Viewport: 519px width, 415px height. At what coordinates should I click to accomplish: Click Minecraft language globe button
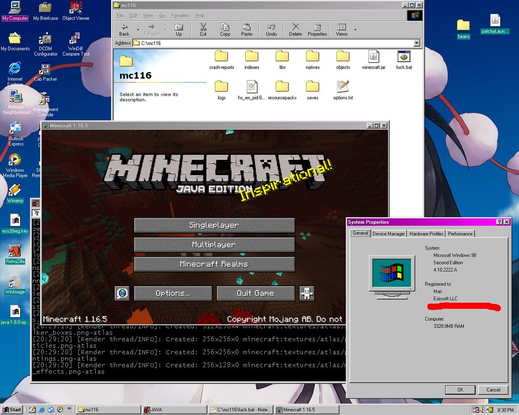122,293
